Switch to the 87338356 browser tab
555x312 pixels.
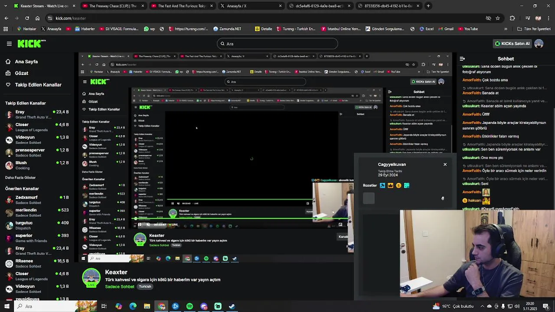tap(388, 6)
